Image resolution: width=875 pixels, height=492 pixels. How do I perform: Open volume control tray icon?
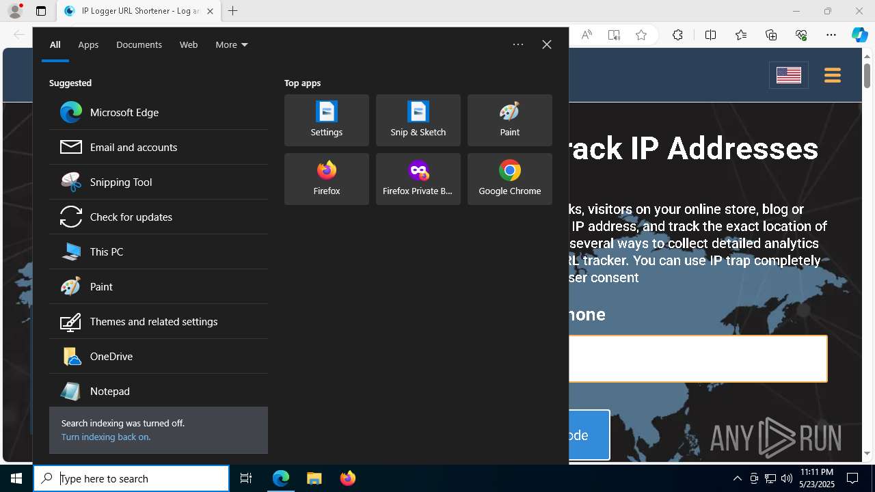[787, 478]
